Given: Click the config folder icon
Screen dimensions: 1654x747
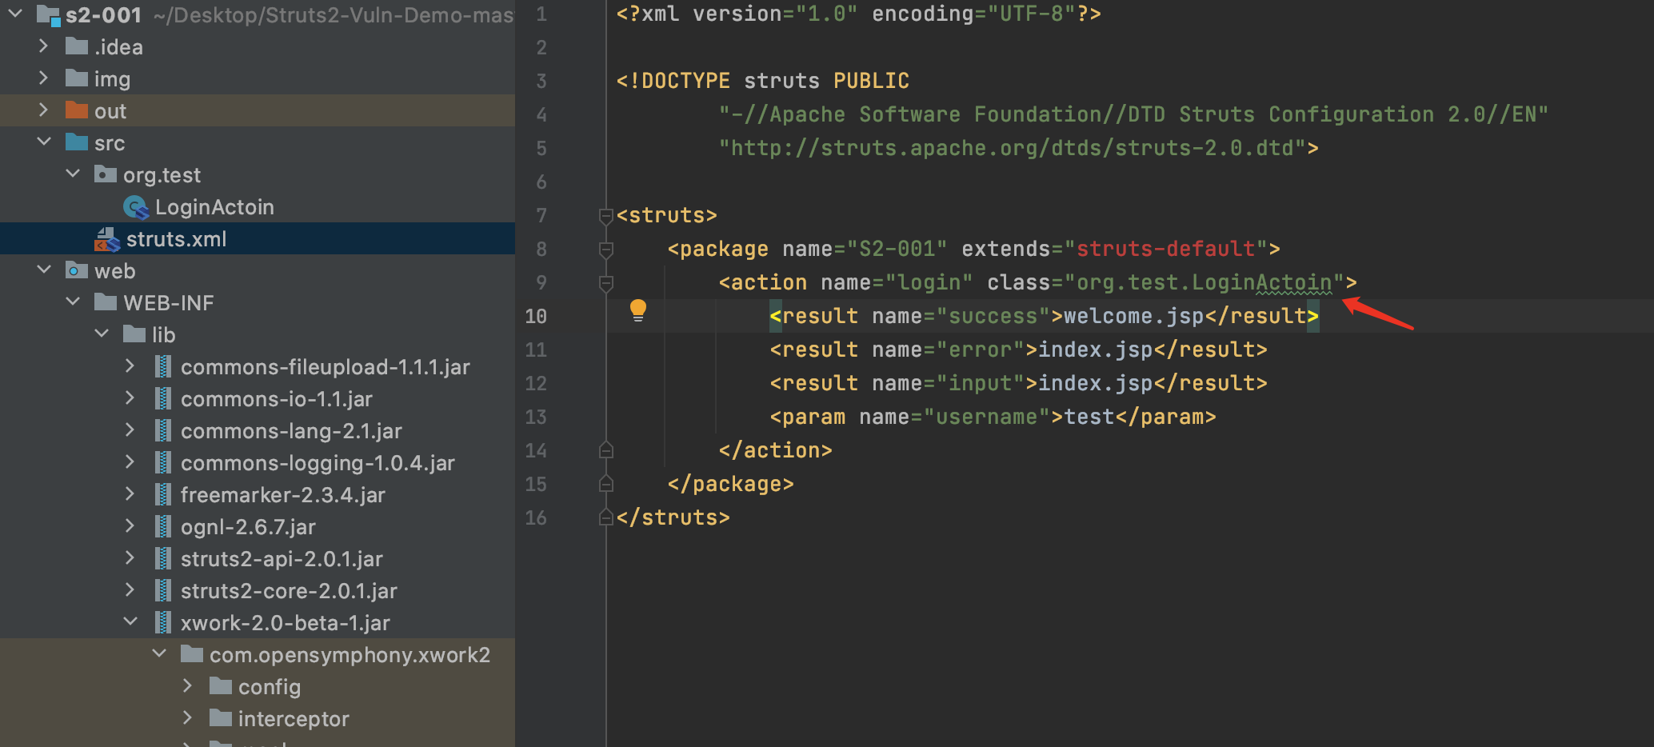Looking at the screenshot, I should pyautogui.click(x=221, y=686).
